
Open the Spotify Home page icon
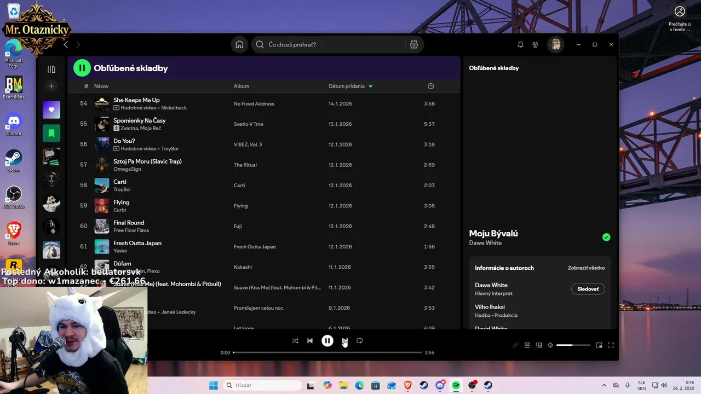[x=239, y=45]
